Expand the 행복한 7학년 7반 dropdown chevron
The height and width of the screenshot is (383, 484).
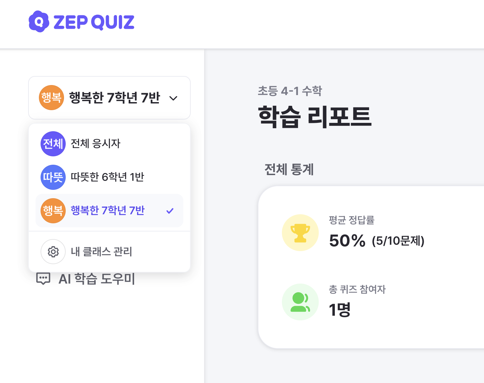[x=173, y=98]
